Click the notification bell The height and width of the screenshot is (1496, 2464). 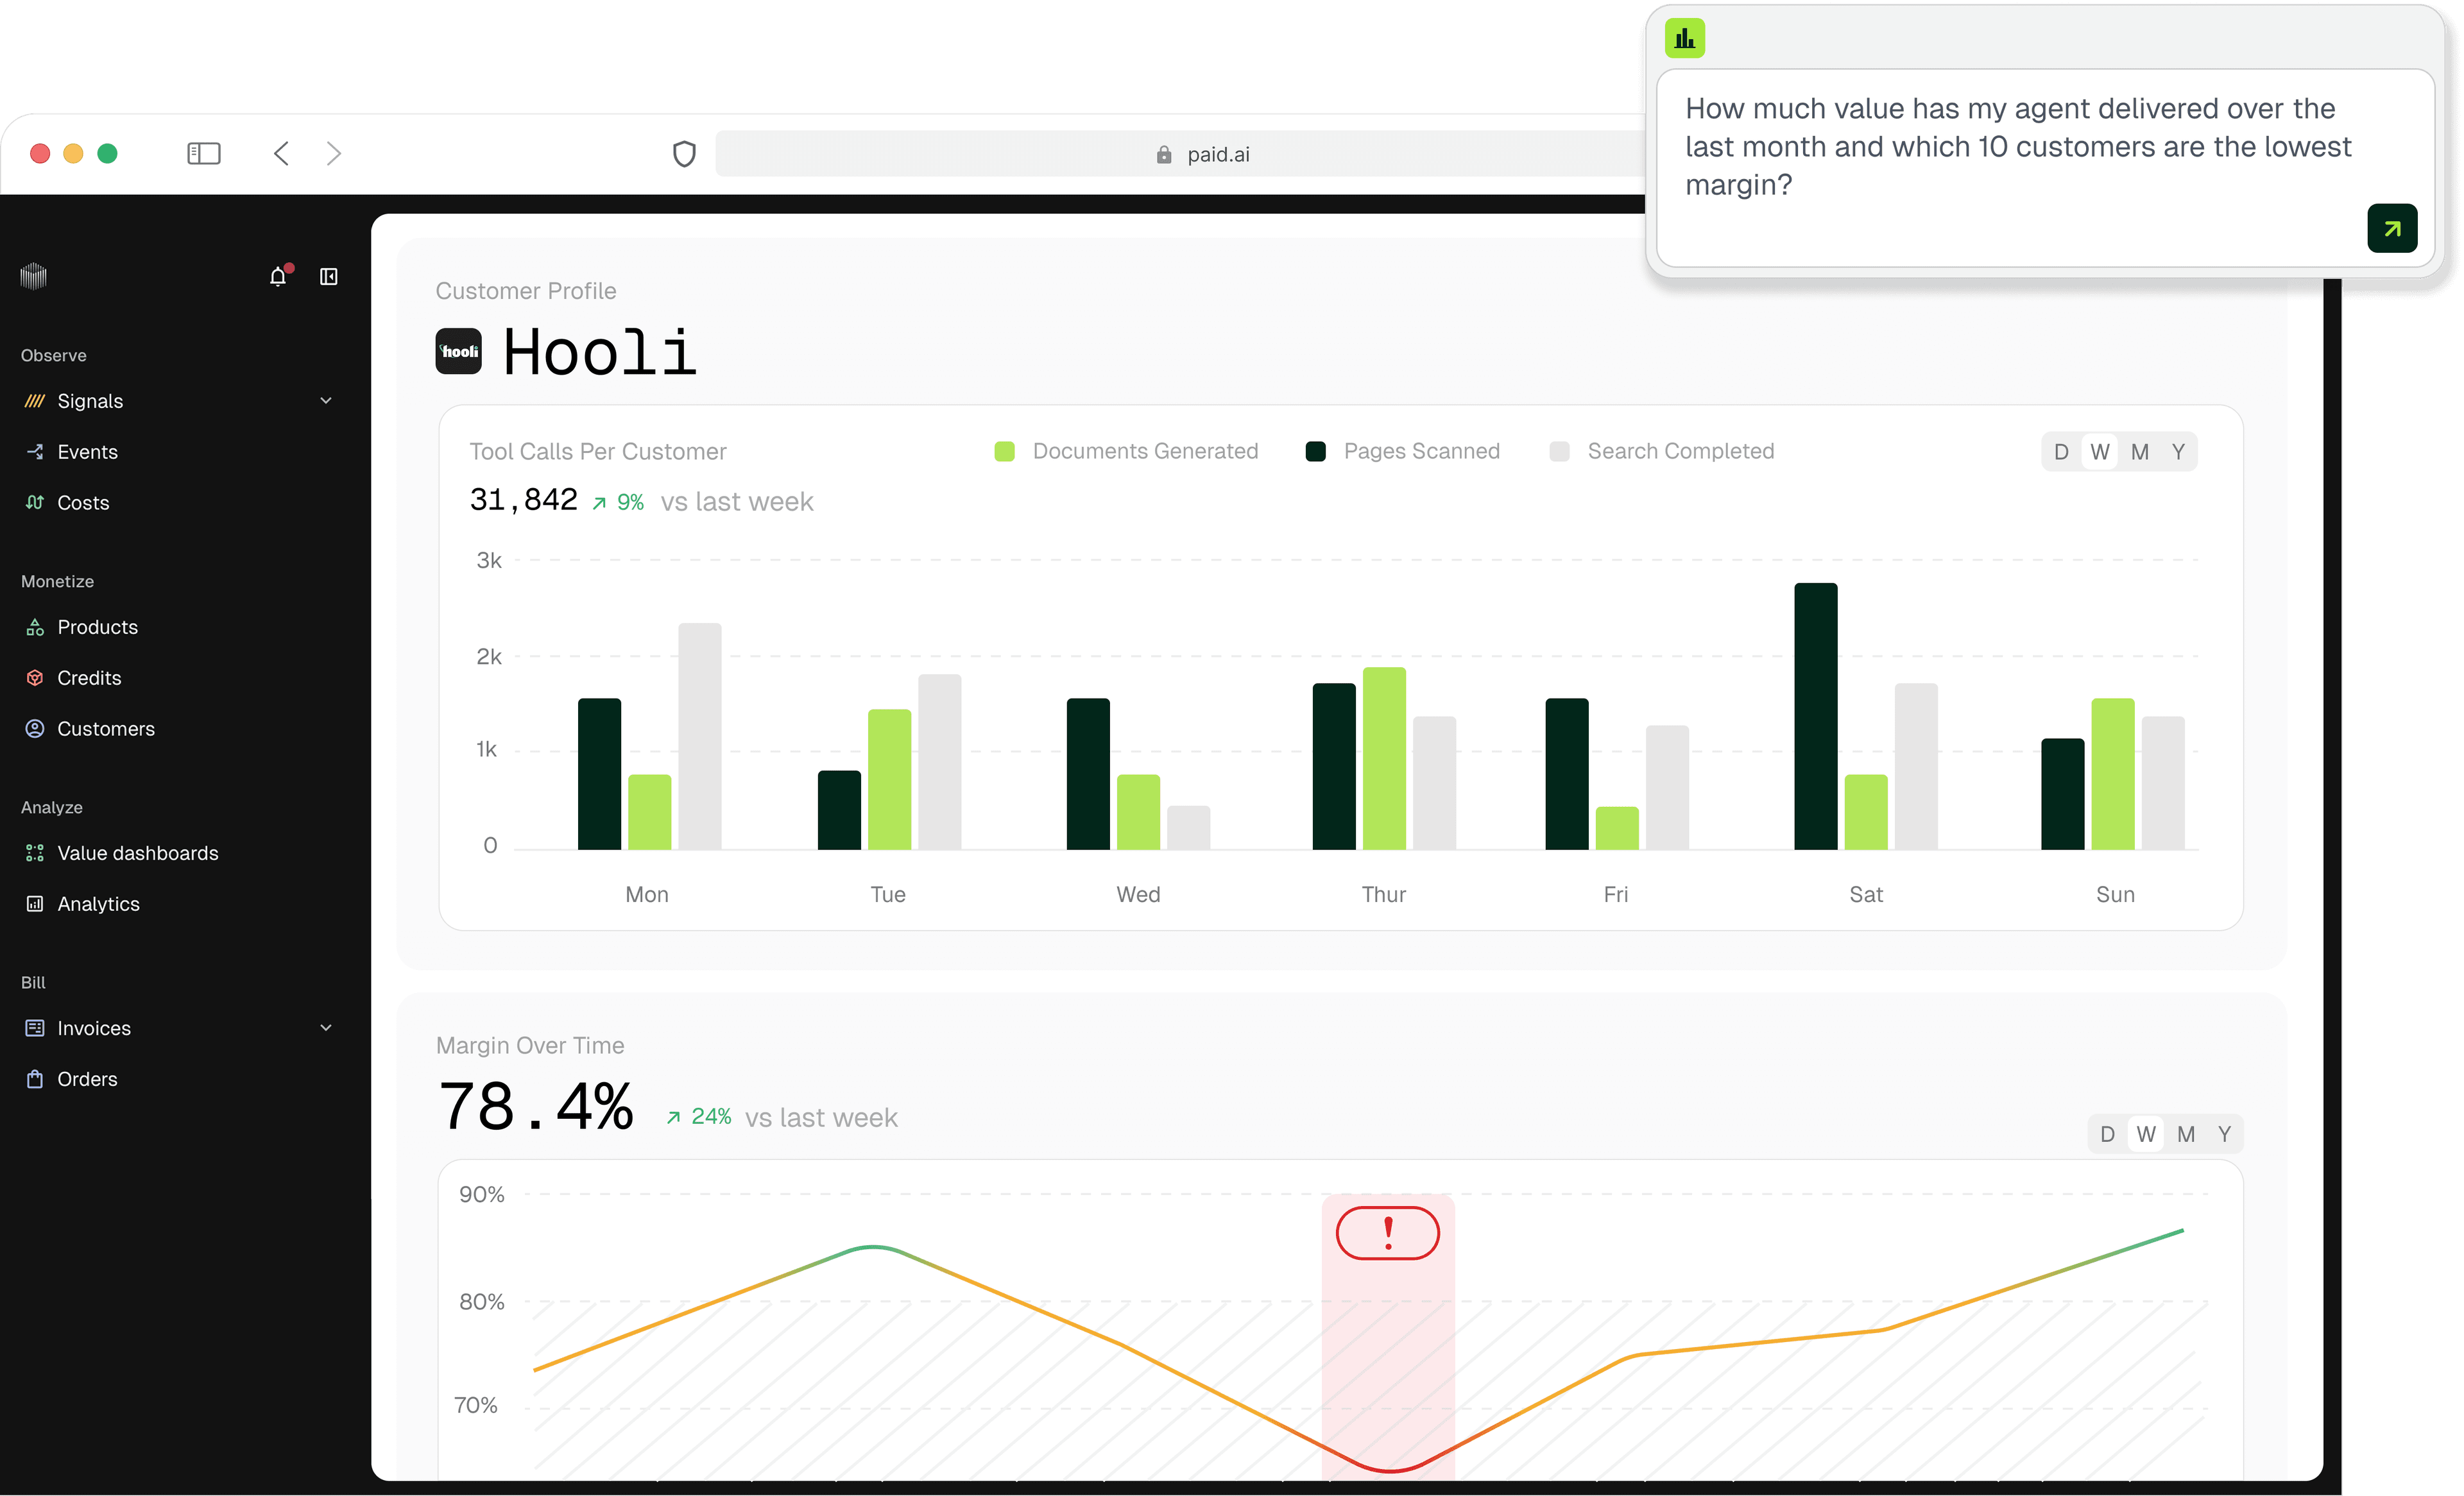(278, 276)
